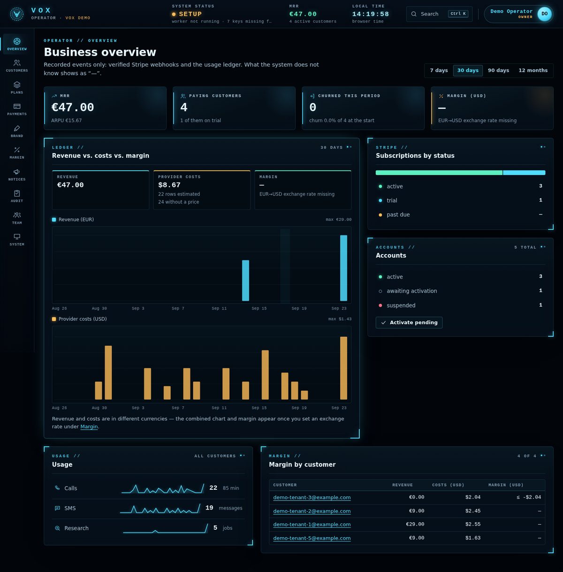Click the Calls phone icon
The width and height of the screenshot is (563, 572).
coord(57,488)
